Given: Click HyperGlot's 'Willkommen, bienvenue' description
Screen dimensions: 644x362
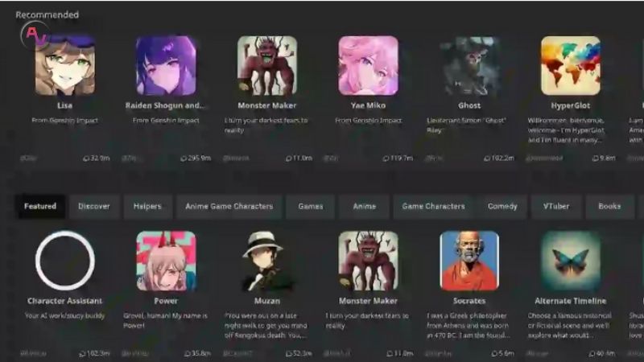Looking at the screenshot, I should (566, 130).
